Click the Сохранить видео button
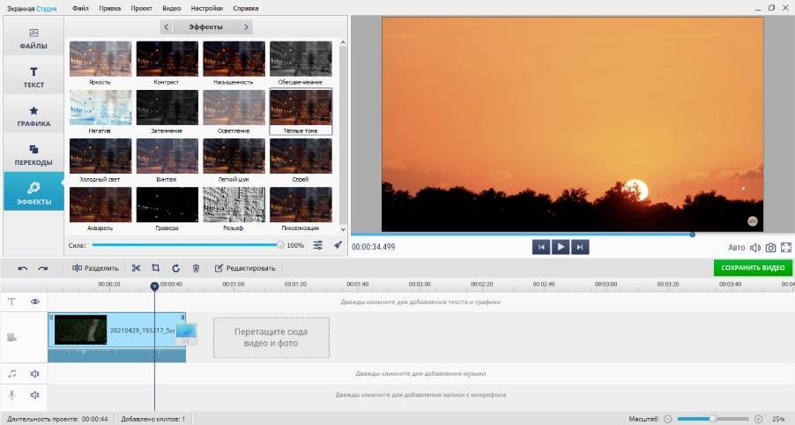Viewport: 795px width, 425px height. (752, 268)
